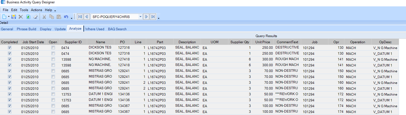Viewport: 406px width, 115px height.
Task: Toggle Open checkbox for PO 127418 V_DATUM 1 row
Action: pyautogui.click(x=53, y=65)
